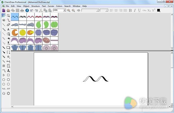
Task: Select the Orbital tool
Action: click(x=8, y=43)
